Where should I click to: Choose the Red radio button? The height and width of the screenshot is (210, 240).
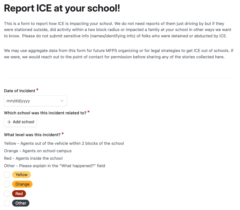point(7,194)
